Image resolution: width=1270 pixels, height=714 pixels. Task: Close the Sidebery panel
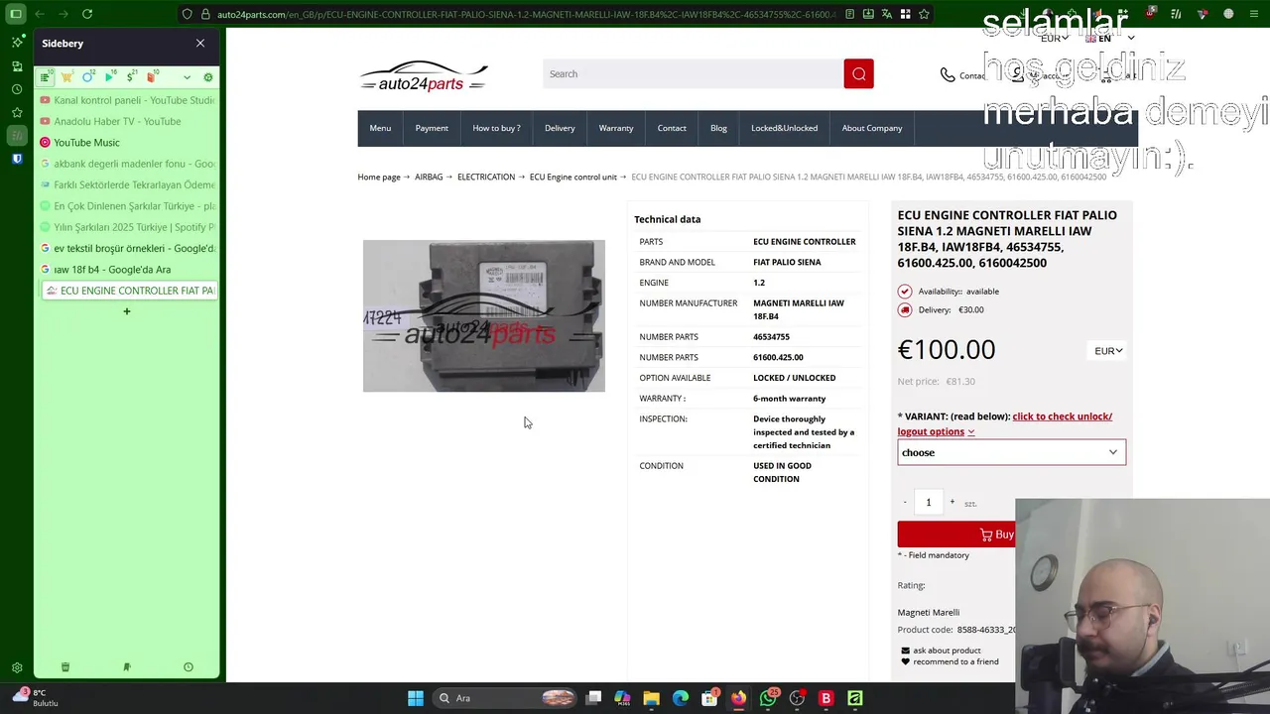pyautogui.click(x=200, y=44)
